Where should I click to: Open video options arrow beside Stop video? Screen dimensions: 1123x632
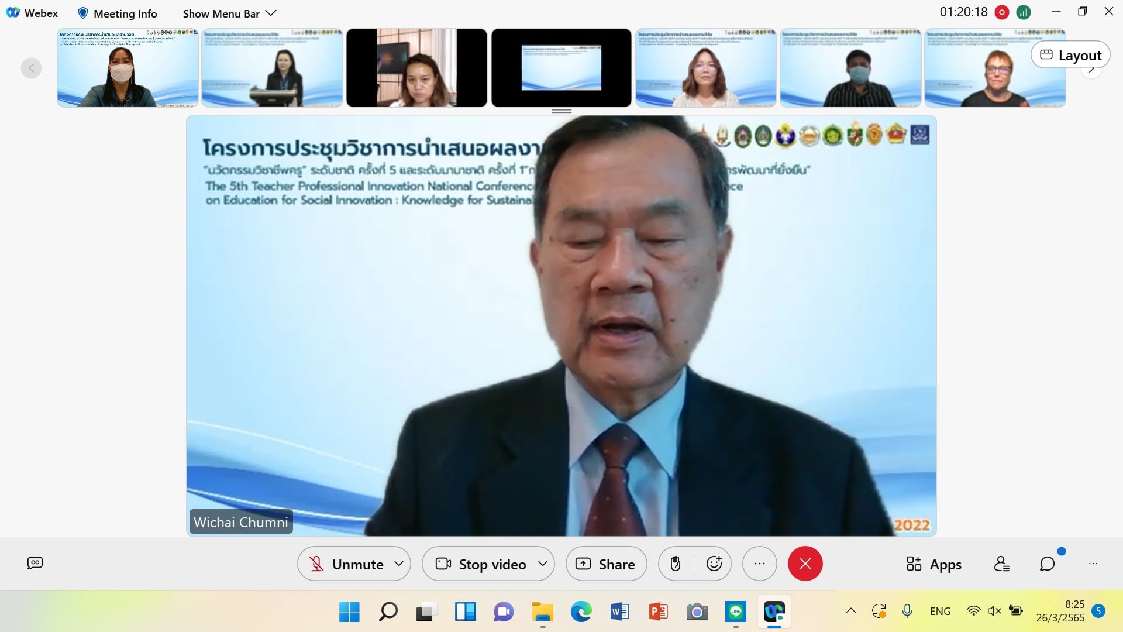543,564
